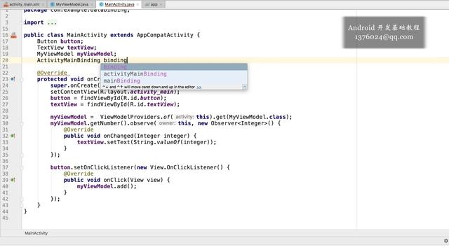The width and height of the screenshot is (449, 252).
Task: Click line number 45 in the gutter
Action: pyautogui.click(x=5, y=218)
